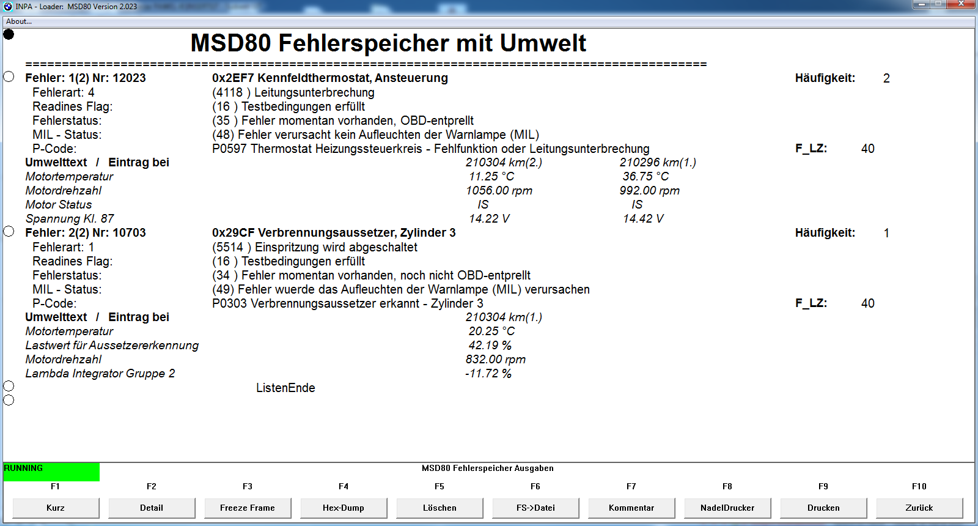This screenshot has height=526, width=978.
Task: Open the About... menu
Action: [x=19, y=21]
